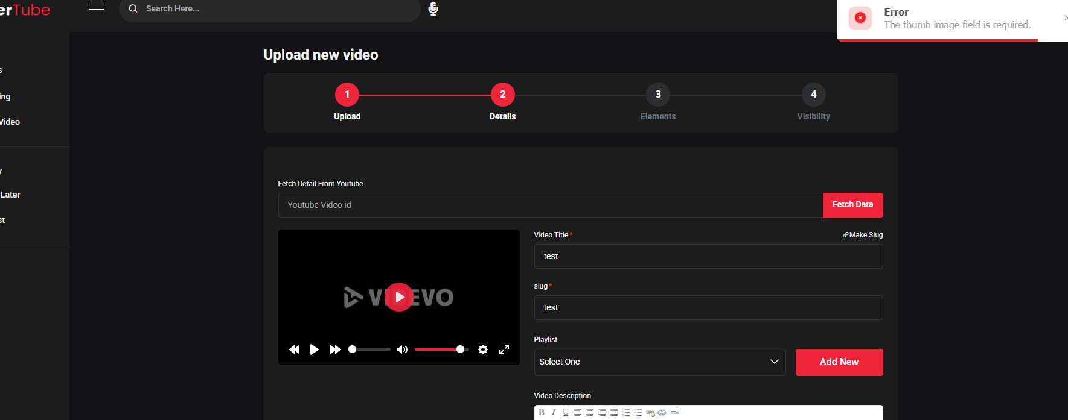The image size is (1068, 420).
Task: Play video from the control bar
Action: point(314,349)
